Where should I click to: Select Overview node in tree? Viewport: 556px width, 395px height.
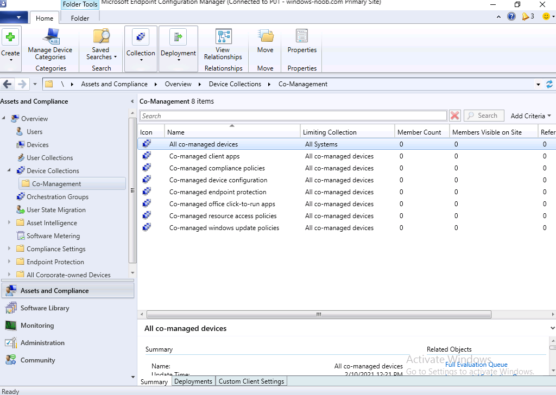(34, 119)
